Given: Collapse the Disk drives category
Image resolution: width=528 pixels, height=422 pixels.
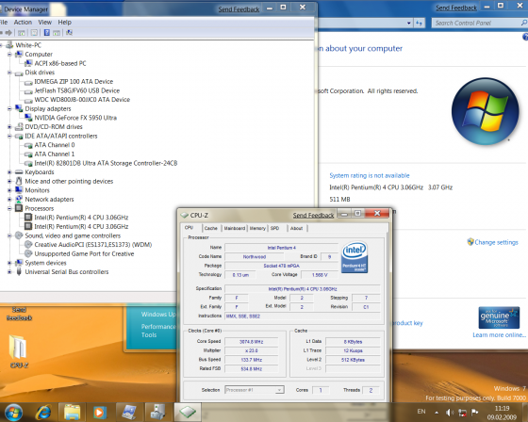Looking at the screenshot, I should click(9, 73).
